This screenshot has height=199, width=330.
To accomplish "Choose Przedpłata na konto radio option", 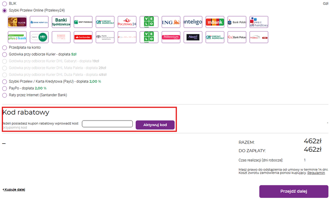I will [x=4, y=48].
